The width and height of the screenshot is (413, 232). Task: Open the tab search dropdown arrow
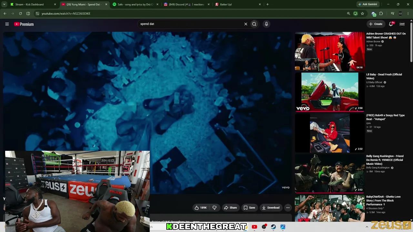(x=5, y=5)
